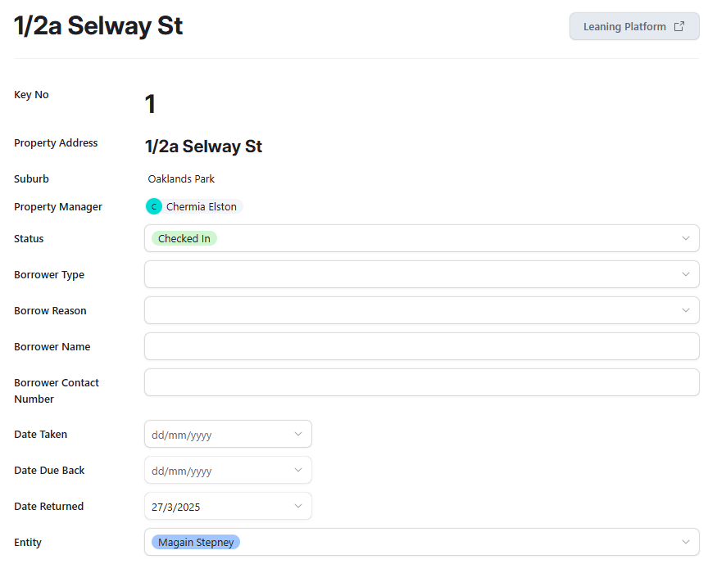
Task: Click the external link icon beside Leaning Platform
Action: coord(678,26)
